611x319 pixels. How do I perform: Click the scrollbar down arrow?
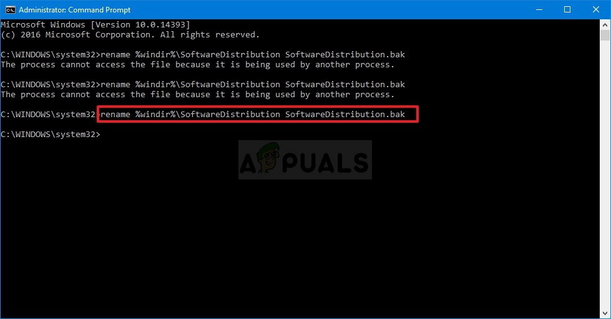[605, 313]
